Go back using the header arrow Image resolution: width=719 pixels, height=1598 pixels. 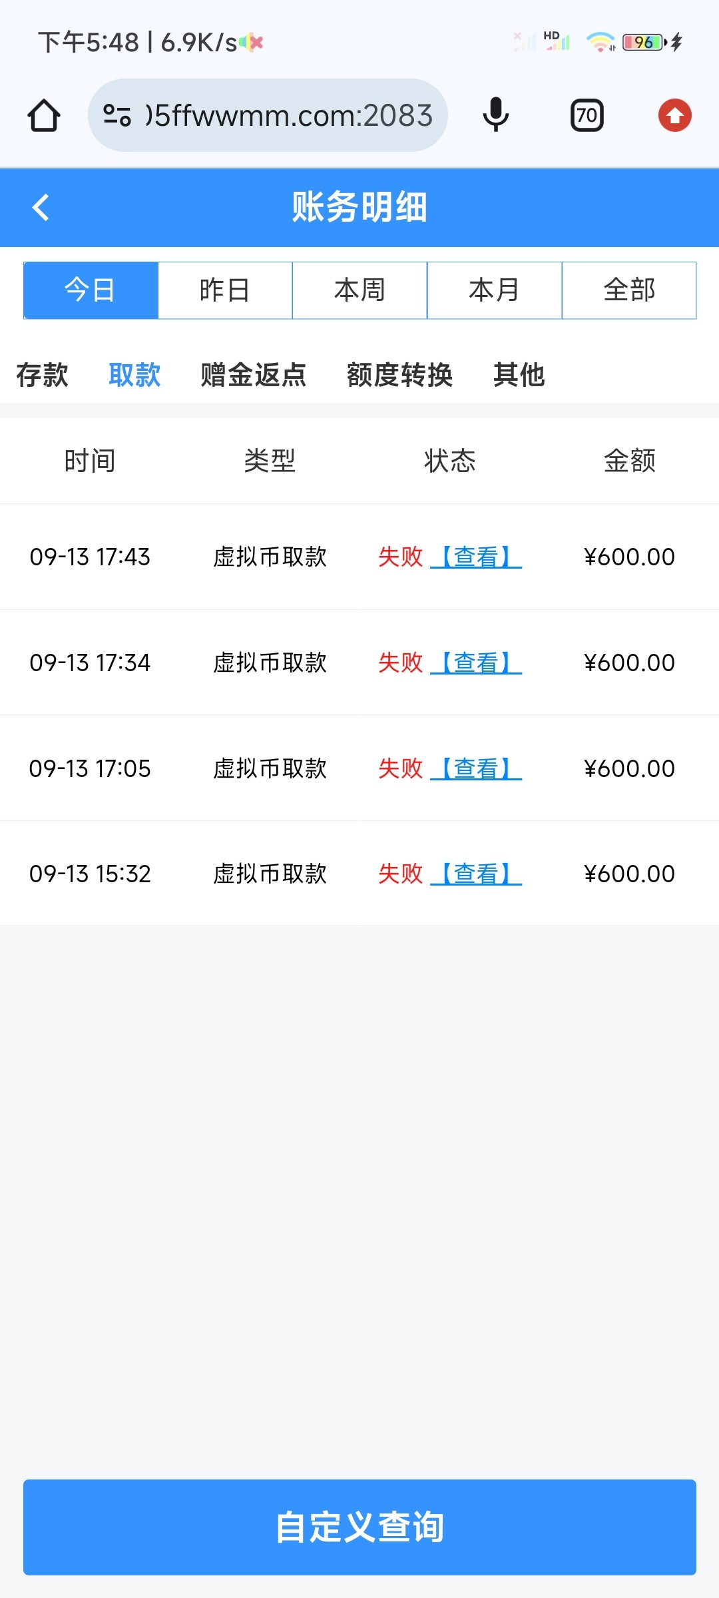(x=41, y=207)
